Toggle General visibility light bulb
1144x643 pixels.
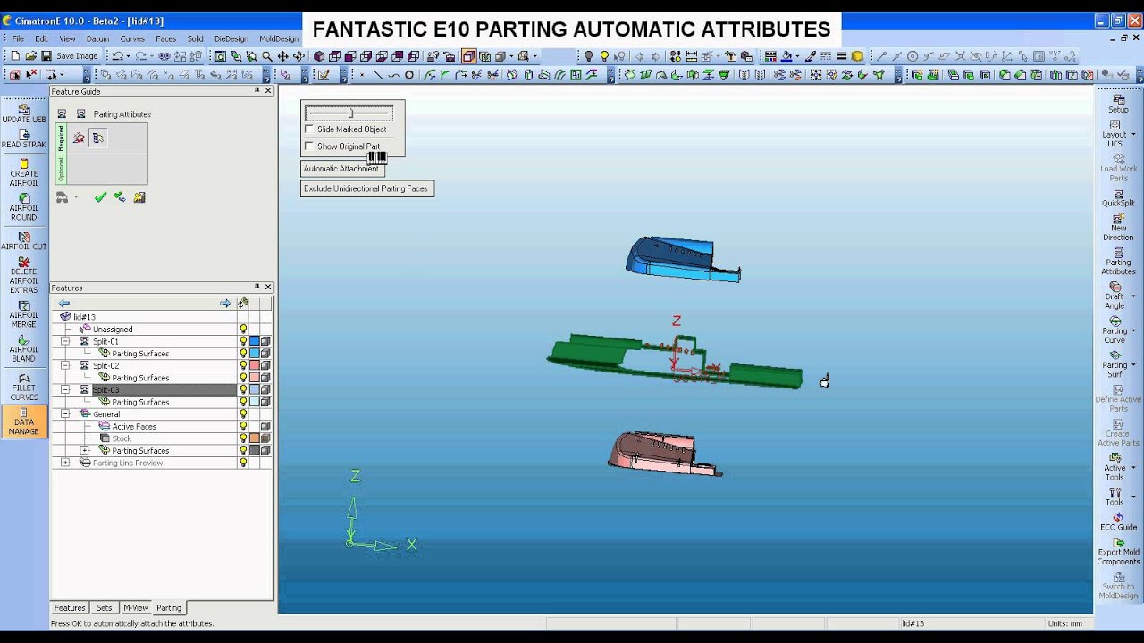(243, 414)
